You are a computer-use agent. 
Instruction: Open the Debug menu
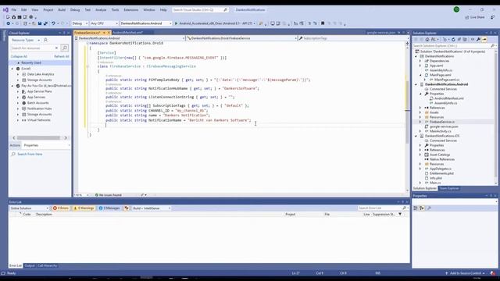75,10
